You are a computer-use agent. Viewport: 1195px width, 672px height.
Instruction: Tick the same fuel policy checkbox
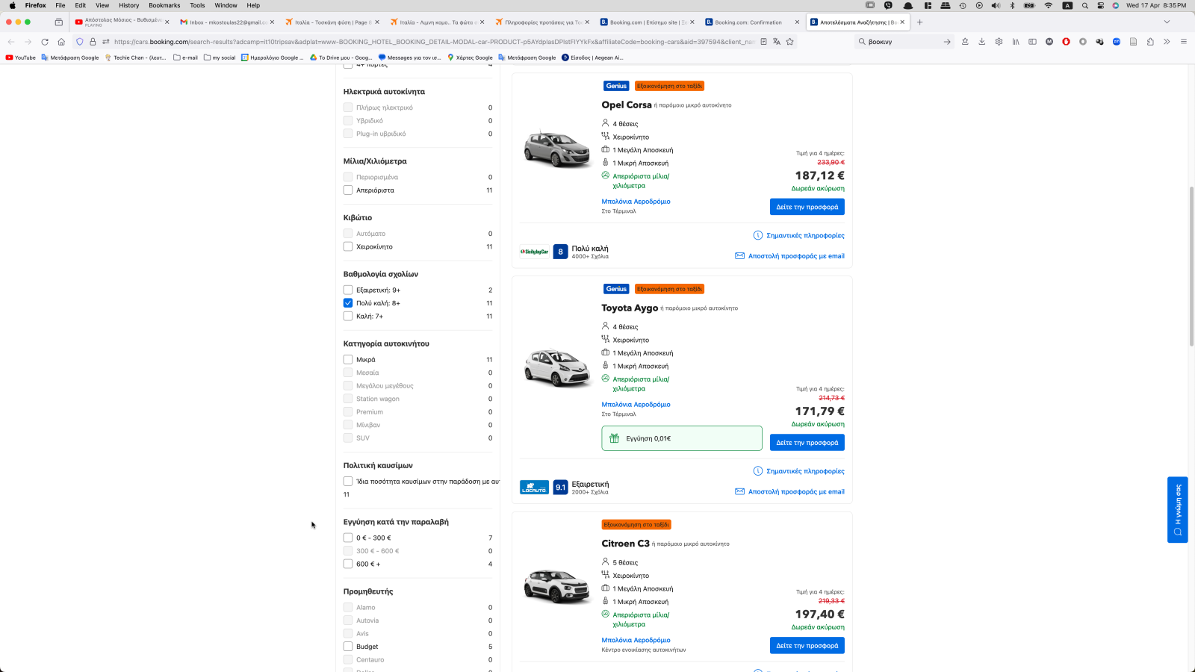coord(348,482)
